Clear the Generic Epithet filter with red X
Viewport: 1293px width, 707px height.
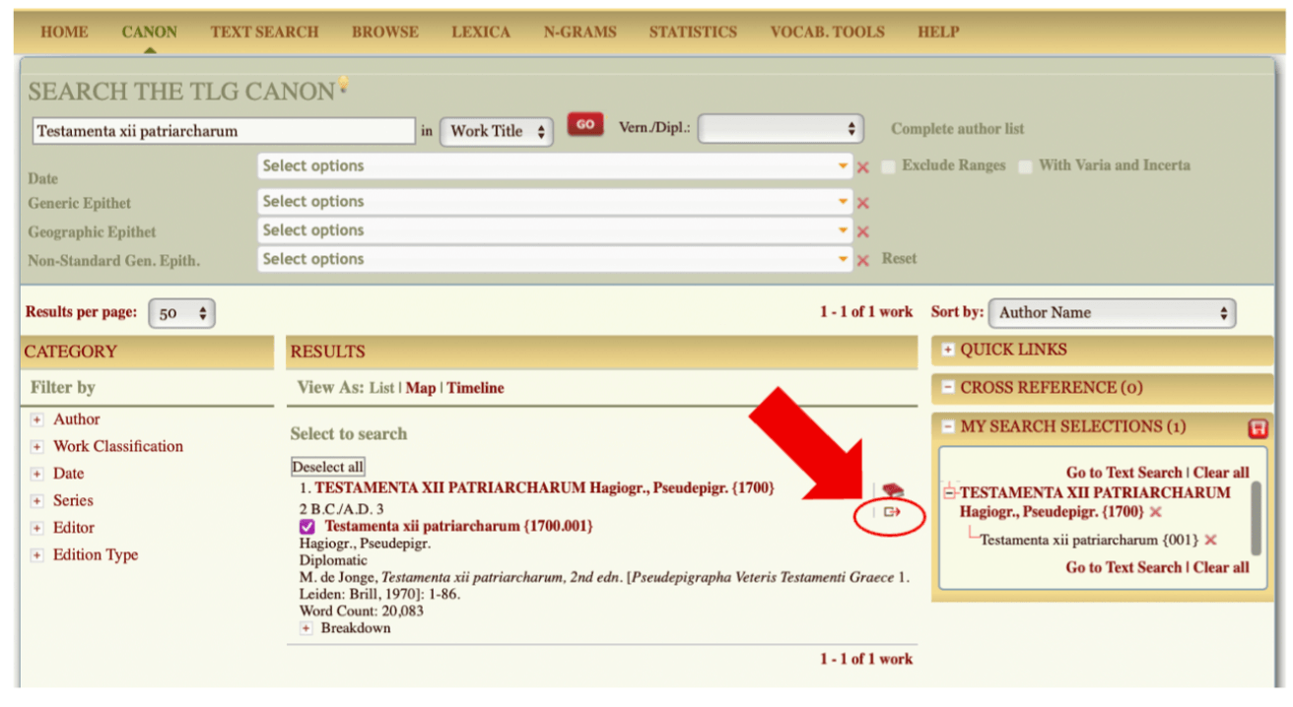(x=863, y=203)
